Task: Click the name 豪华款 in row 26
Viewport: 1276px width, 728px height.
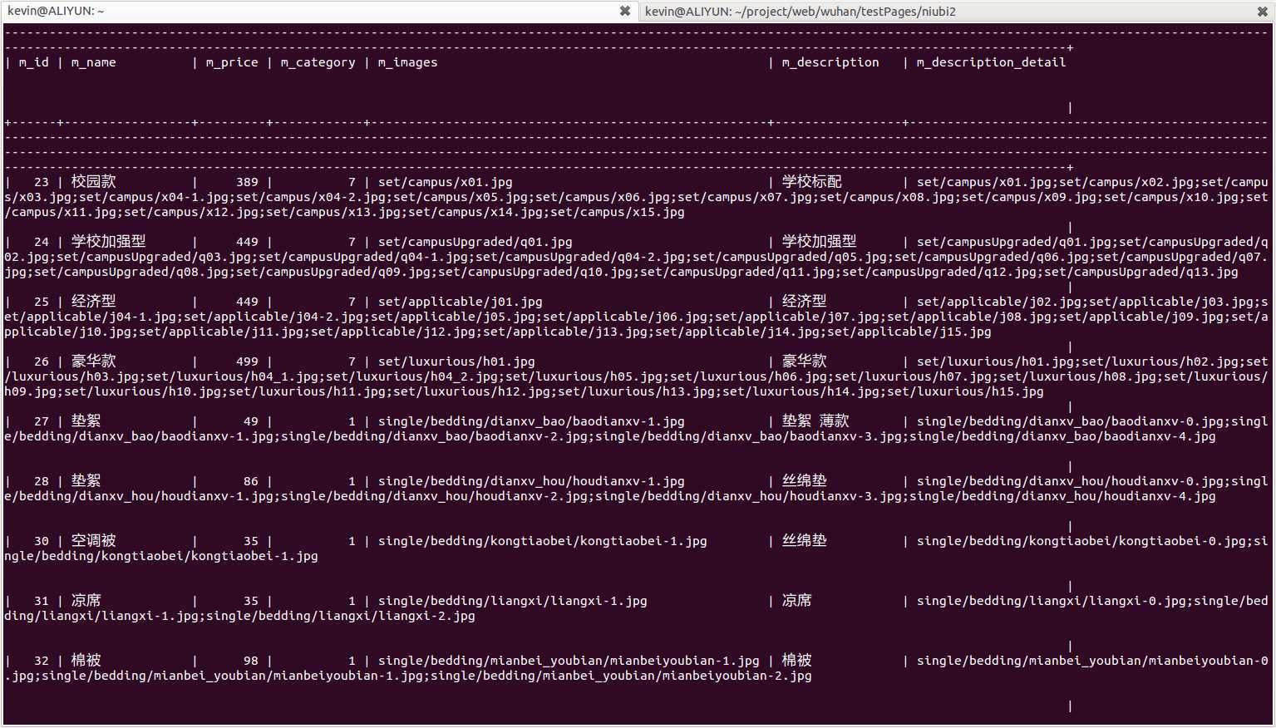Action: 93,362
